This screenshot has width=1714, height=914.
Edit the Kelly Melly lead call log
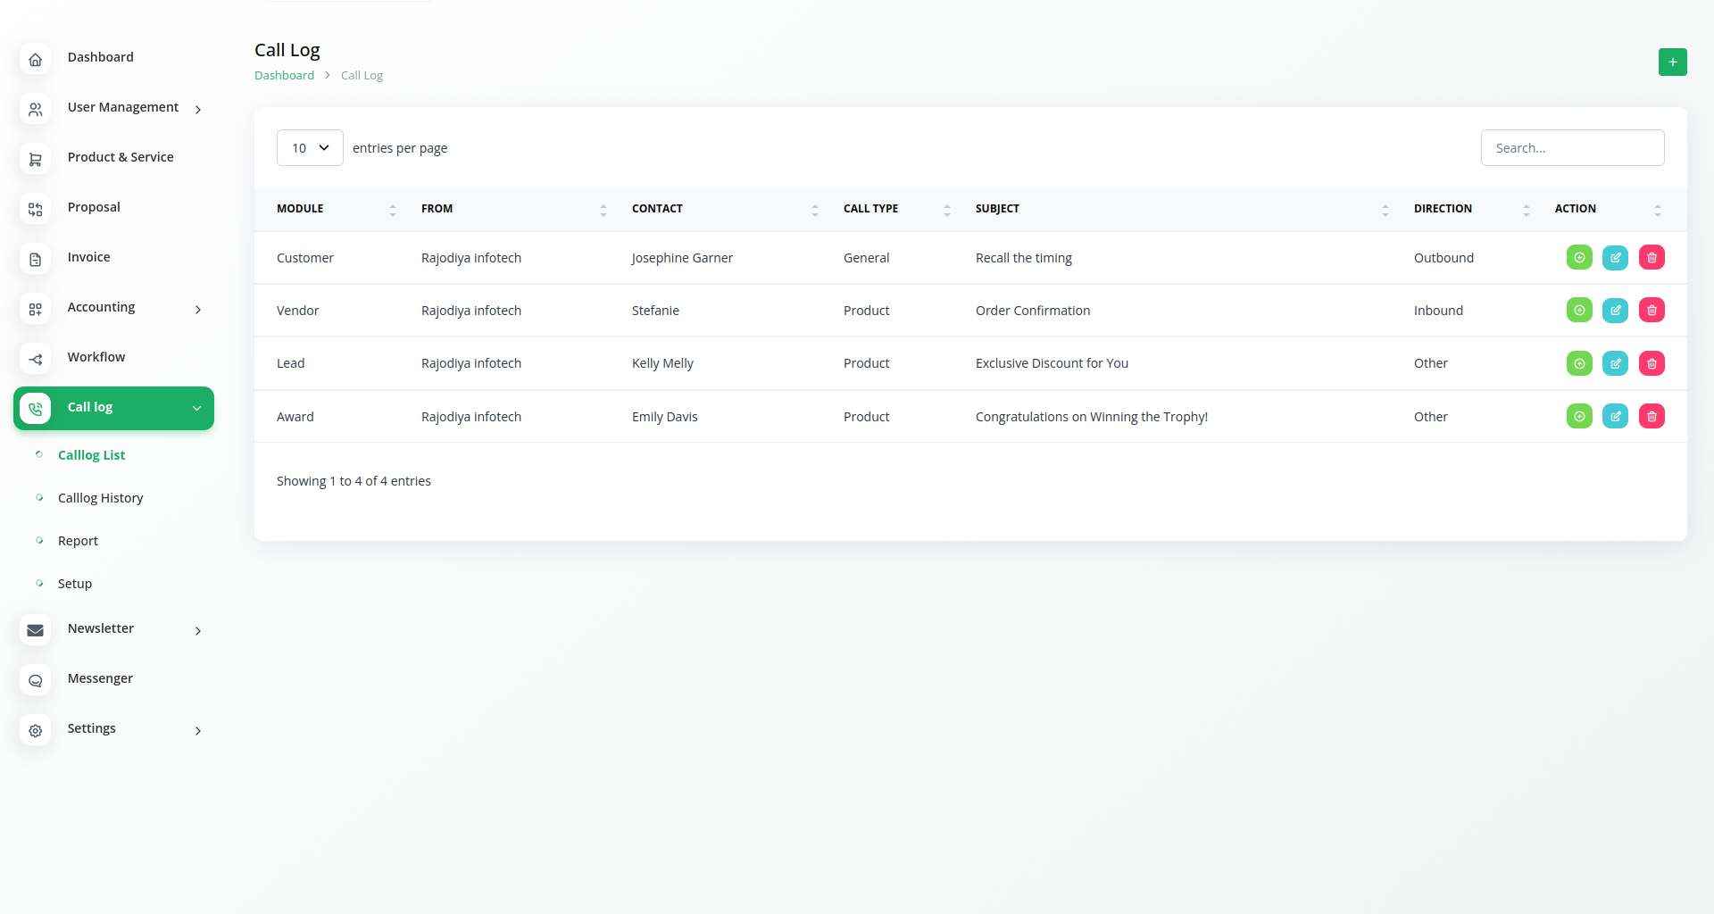1615,363
